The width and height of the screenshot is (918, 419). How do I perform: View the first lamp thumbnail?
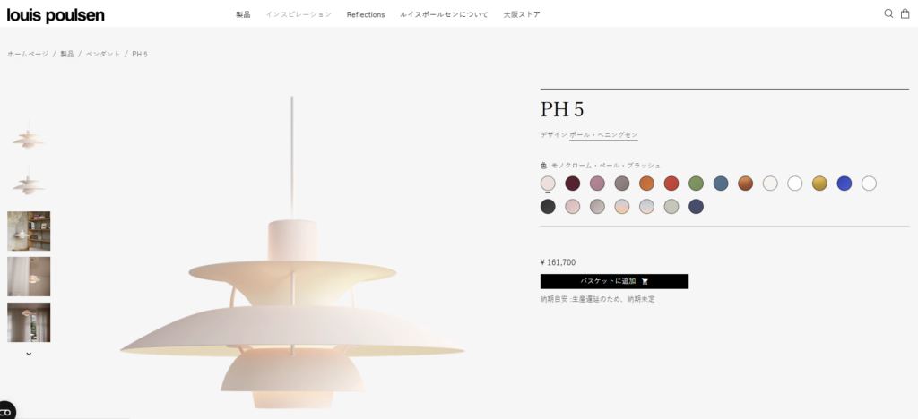click(x=29, y=139)
